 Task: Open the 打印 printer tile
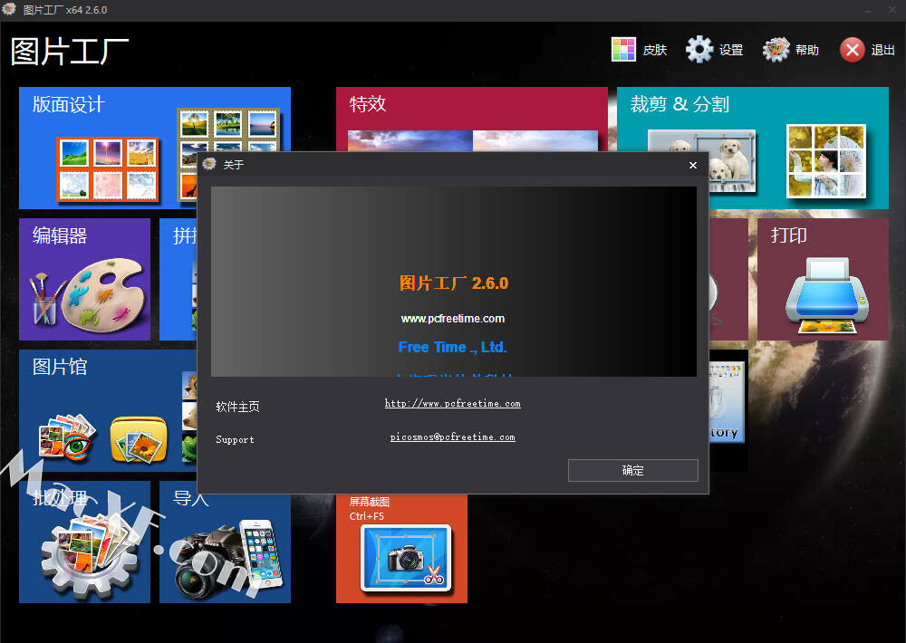point(823,281)
